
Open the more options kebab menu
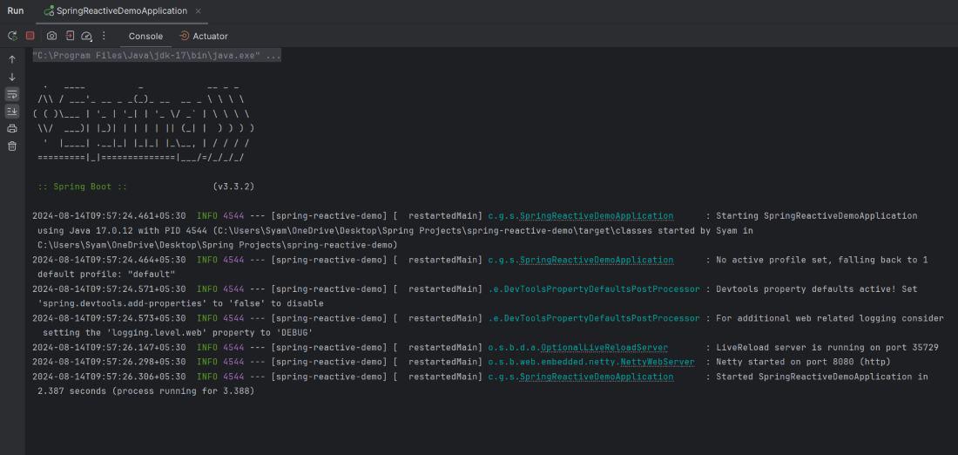point(104,36)
